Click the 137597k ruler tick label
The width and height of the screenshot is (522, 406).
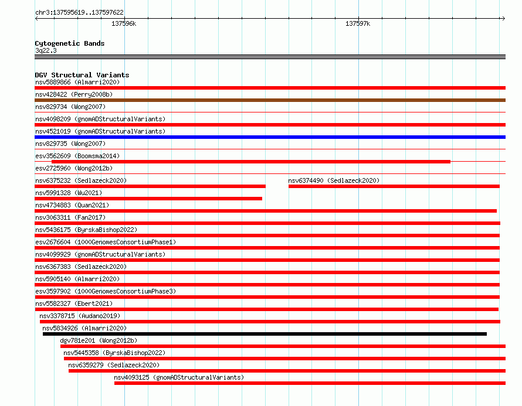tap(358, 23)
